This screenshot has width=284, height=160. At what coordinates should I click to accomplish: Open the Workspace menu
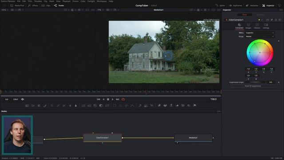coord(102,1)
